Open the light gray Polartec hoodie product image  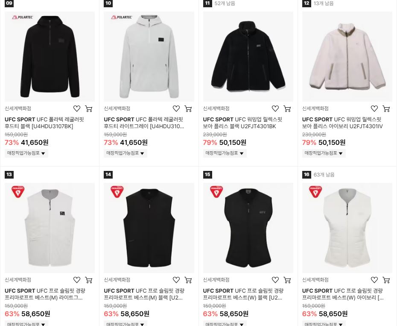coord(149,56)
